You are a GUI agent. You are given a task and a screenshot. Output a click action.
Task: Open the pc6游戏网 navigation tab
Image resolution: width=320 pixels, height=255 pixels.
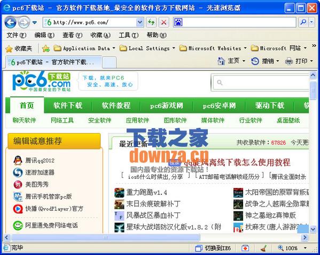(167, 105)
